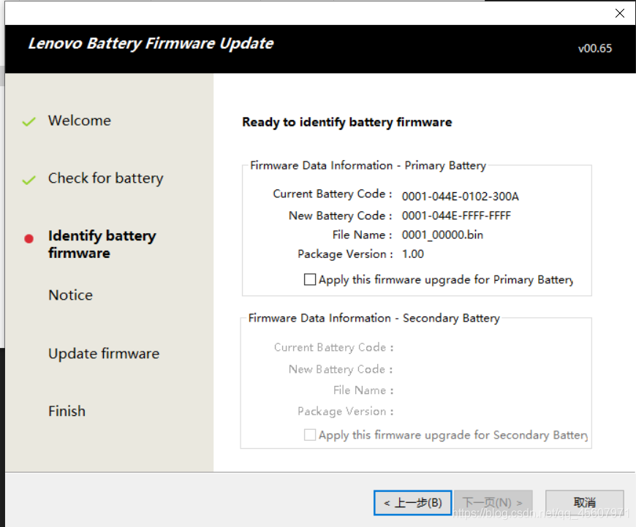
Task: Enable firmware upgrade for Primary Battery checkbox
Action: point(310,279)
